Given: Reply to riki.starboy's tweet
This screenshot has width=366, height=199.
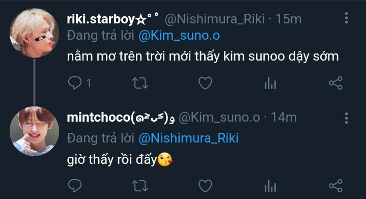Looking at the screenshot, I should coord(75,83).
